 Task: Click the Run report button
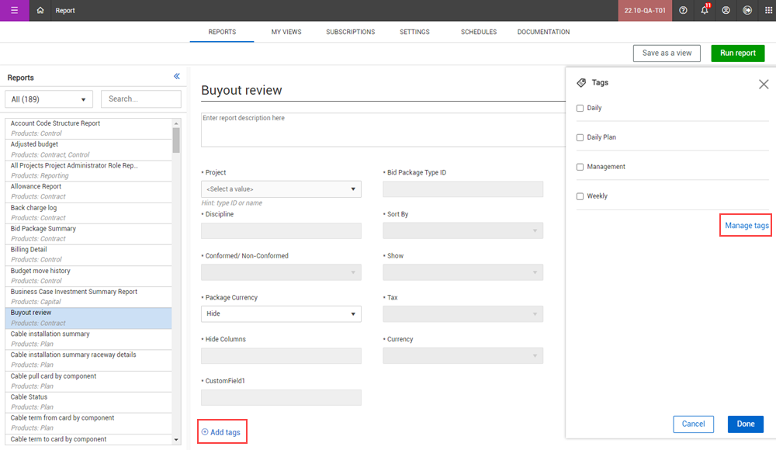tap(737, 53)
